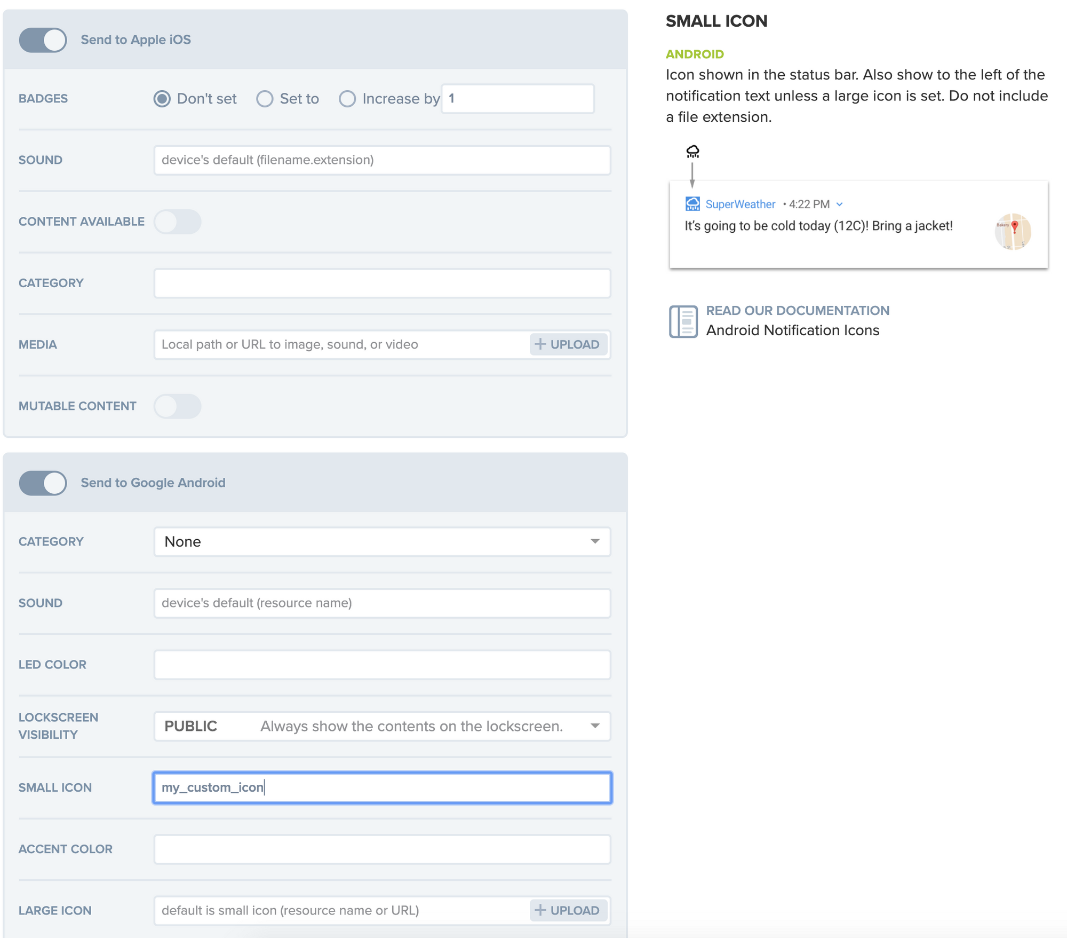Select the Don't set badges radio button
This screenshot has width=1067, height=938.
[x=162, y=99]
